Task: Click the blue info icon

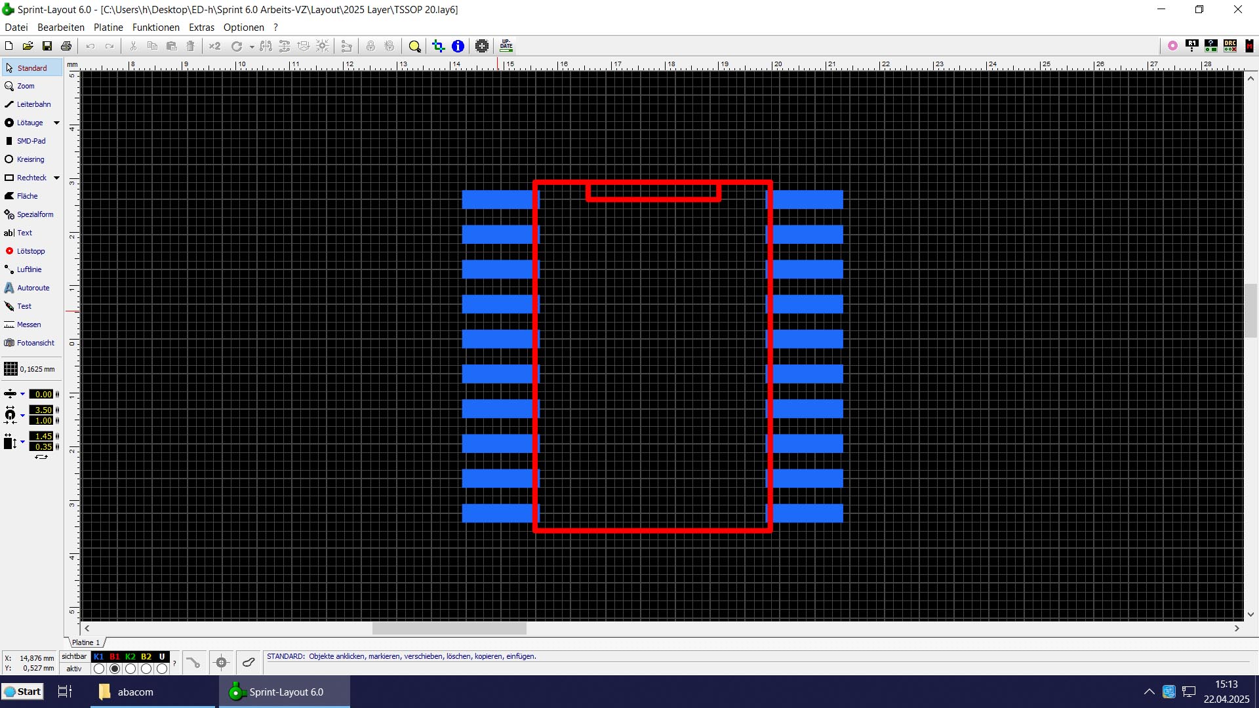Action: pyautogui.click(x=458, y=46)
